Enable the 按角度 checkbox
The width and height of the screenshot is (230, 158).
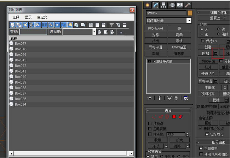click(x=150, y=134)
